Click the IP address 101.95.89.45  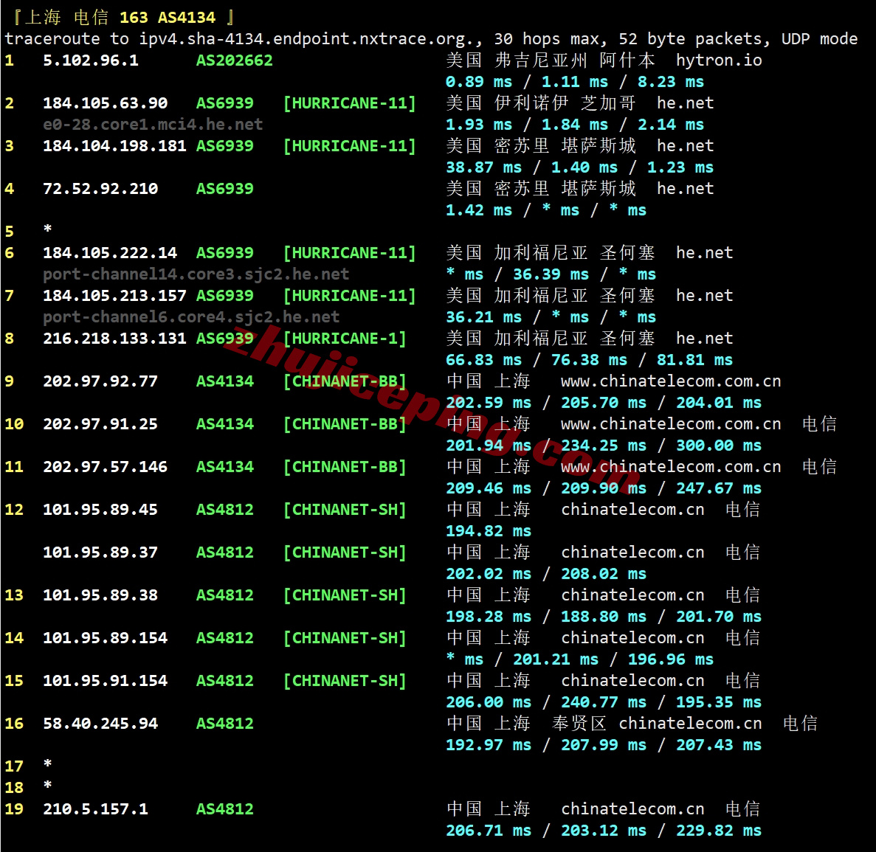tap(100, 510)
